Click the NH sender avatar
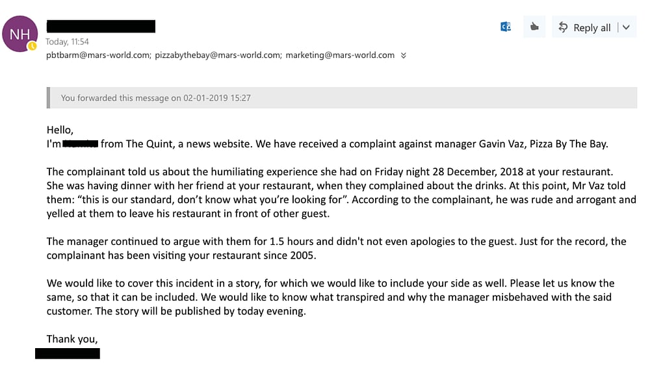650x365 pixels. click(x=20, y=34)
